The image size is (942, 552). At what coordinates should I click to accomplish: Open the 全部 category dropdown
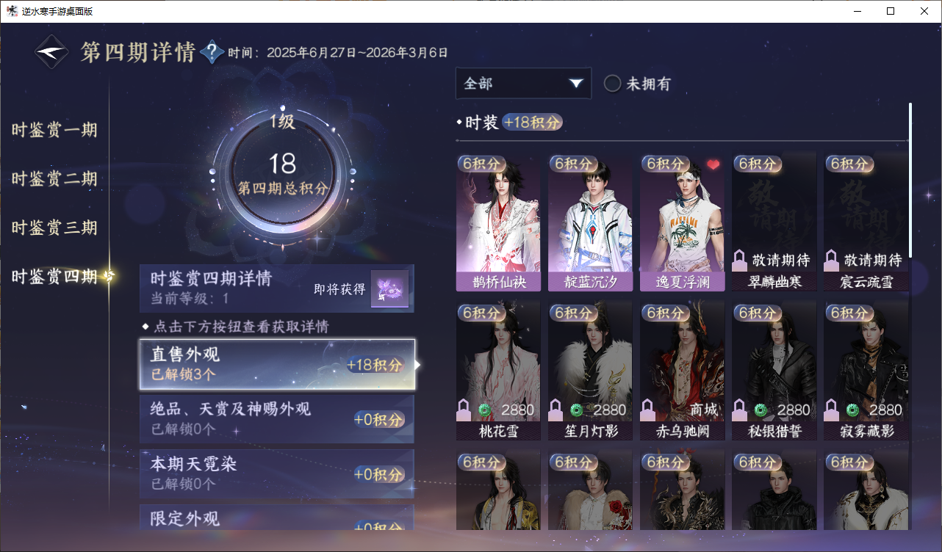pos(523,83)
